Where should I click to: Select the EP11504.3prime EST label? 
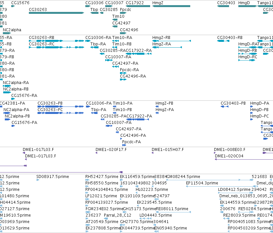[x=202, y=183]
